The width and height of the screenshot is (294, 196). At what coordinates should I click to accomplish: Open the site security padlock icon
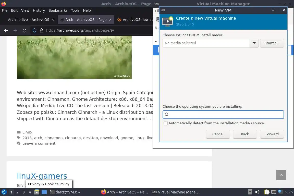point(42,30)
